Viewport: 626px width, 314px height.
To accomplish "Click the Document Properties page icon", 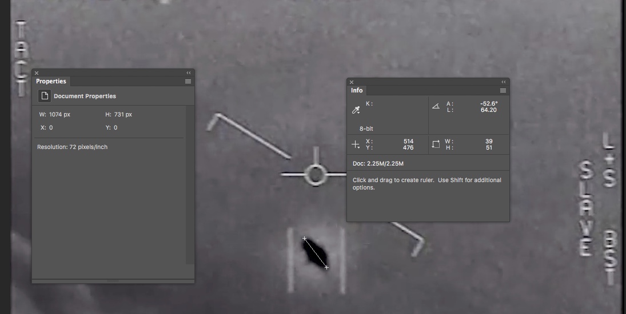I will [44, 96].
